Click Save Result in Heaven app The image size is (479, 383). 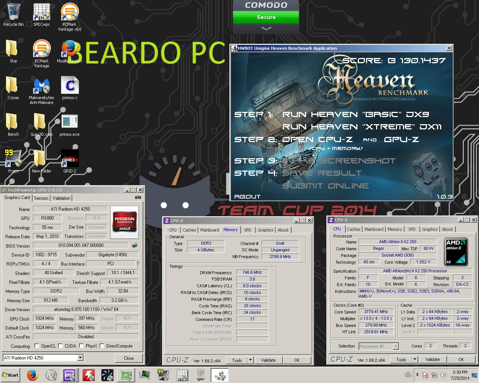pos(322,173)
